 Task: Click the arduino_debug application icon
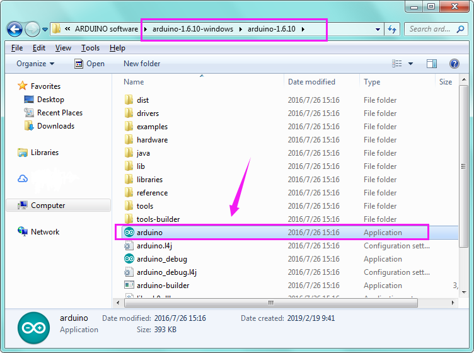coord(129,258)
